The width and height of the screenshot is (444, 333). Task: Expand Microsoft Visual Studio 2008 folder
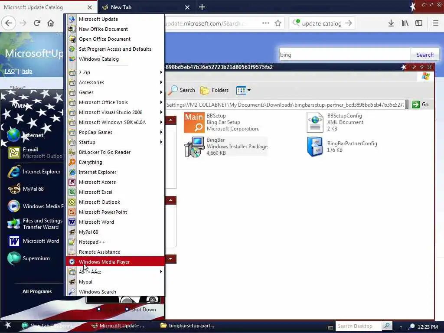pyautogui.click(x=115, y=112)
